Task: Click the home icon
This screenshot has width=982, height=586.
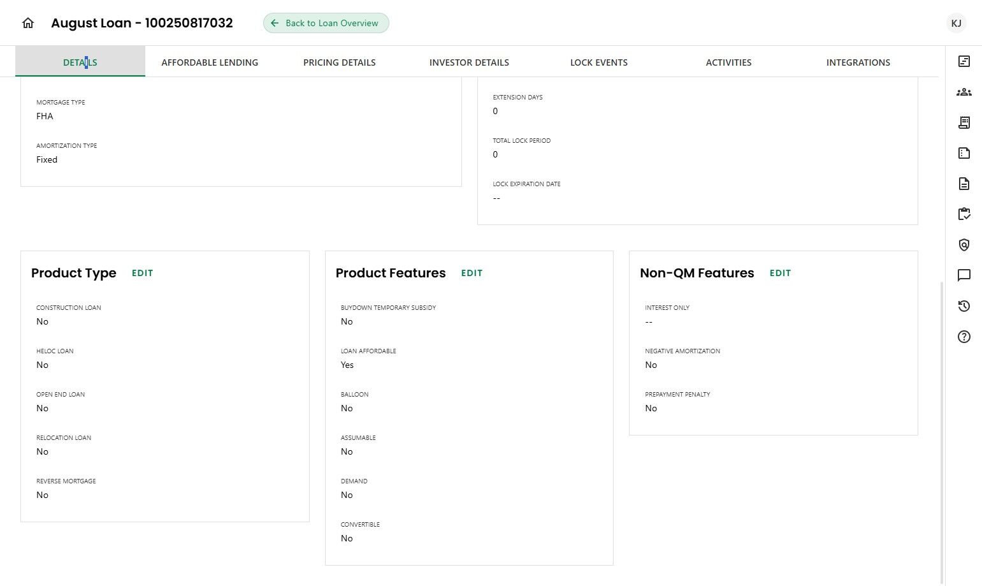Action: [x=28, y=23]
